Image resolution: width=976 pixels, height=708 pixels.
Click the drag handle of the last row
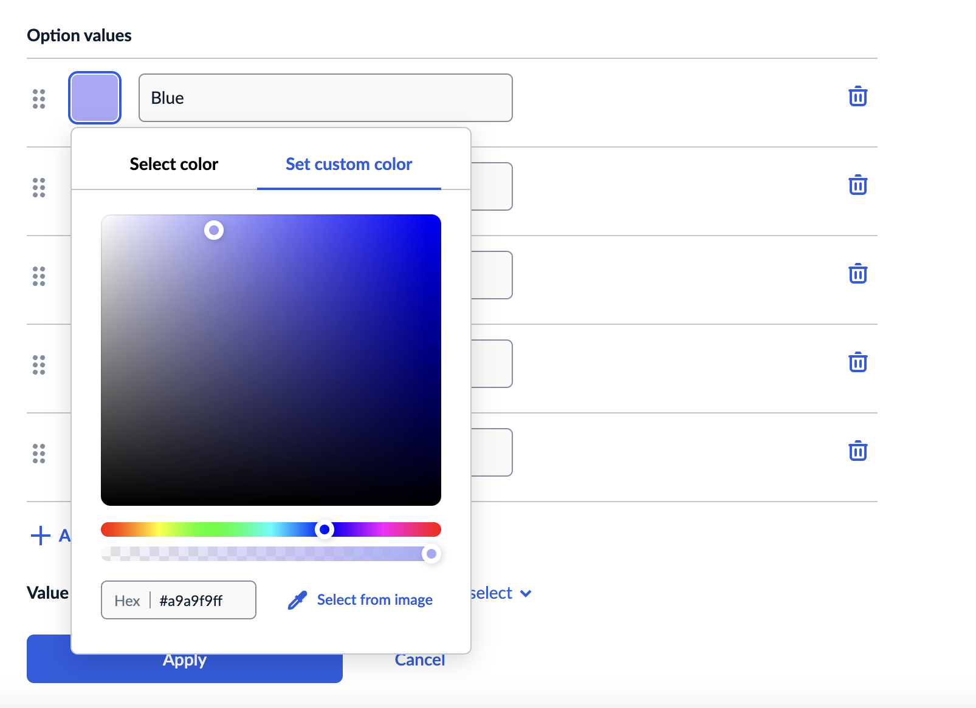tap(39, 453)
